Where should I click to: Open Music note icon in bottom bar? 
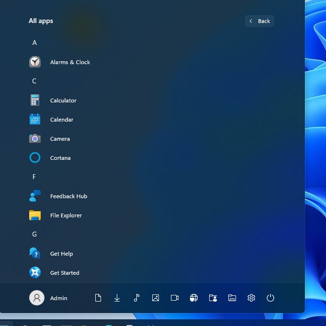[136, 298]
